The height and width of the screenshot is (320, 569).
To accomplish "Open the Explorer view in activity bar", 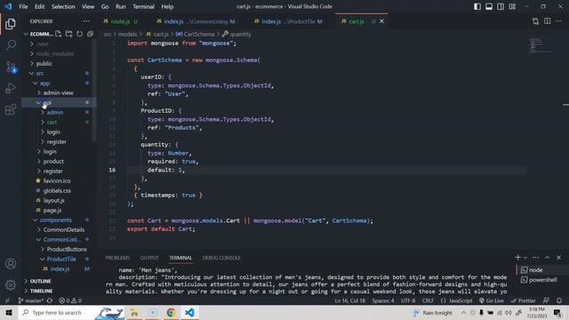I will [x=11, y=24].
